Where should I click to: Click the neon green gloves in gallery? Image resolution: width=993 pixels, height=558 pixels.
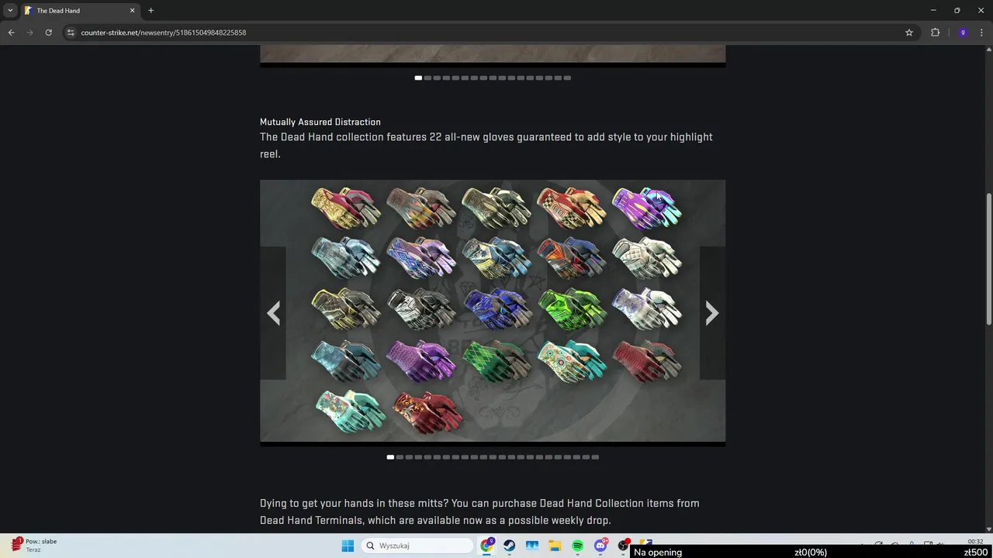(572, 308)
